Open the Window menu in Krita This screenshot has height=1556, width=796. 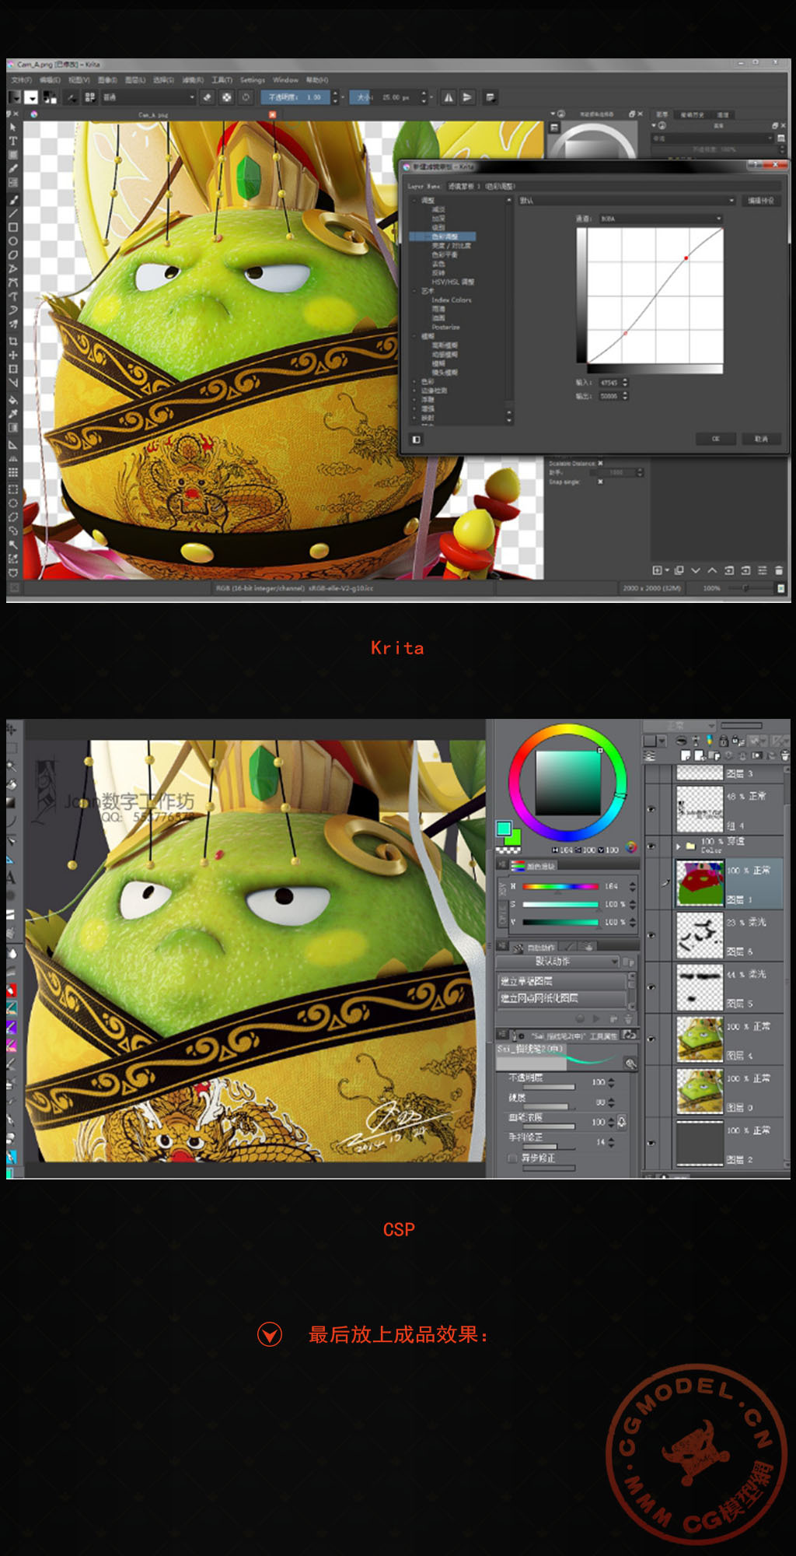click(x=285, y=80)
